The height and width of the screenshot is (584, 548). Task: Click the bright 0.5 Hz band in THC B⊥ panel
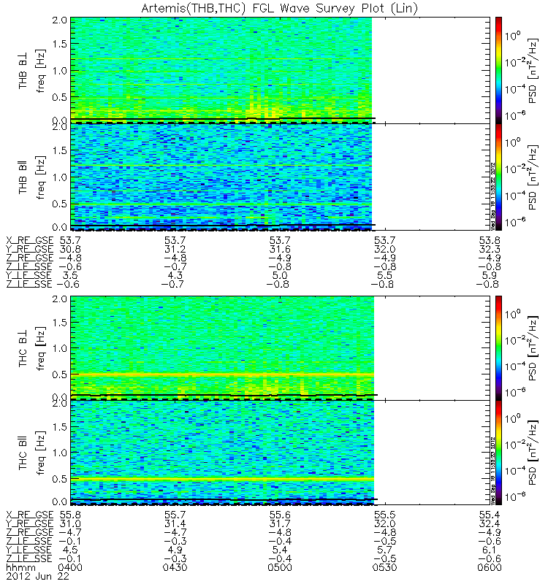pyautogui.click(x=222, y=374)
